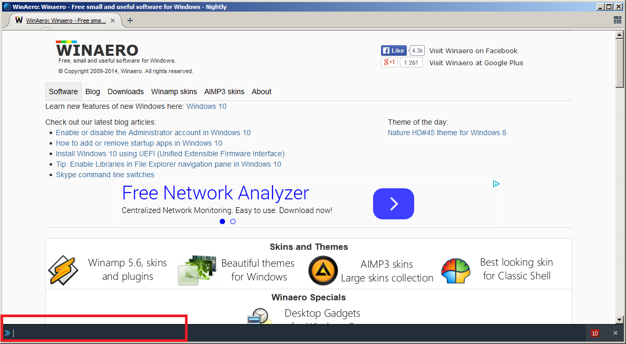
Task: Open add or remove startup apps article
Action: tap(139, 143)
